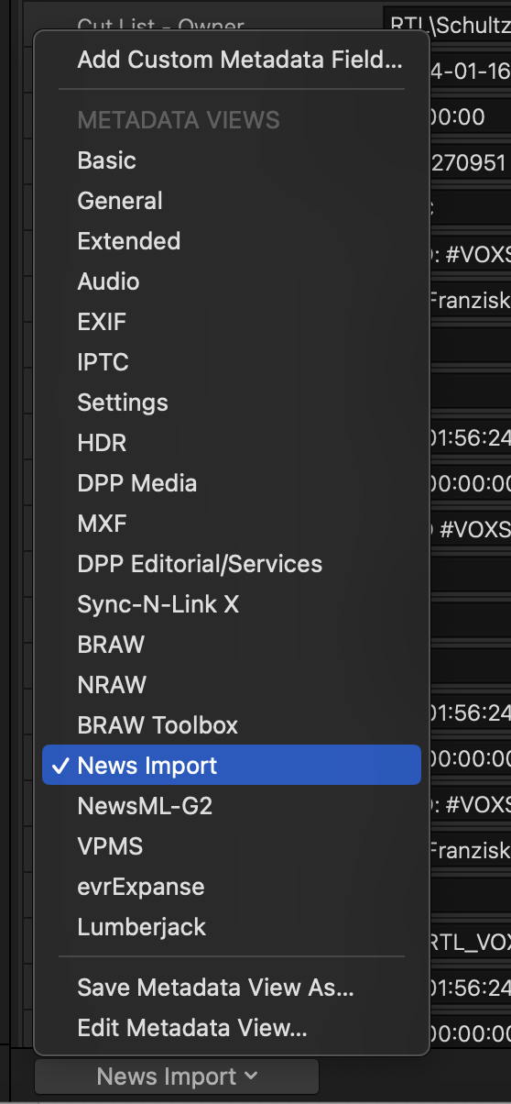Select DPP Media metadata view
Viewport: 511px width, 1104px height.
[232, 483]
